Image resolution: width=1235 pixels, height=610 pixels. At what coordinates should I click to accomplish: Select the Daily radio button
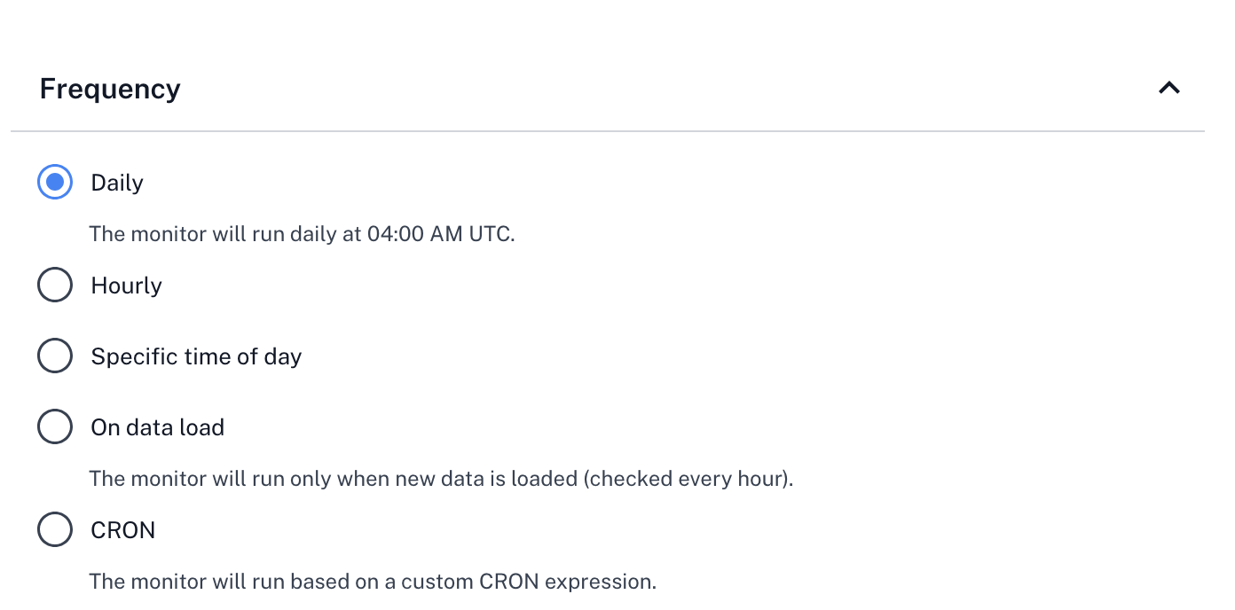[x=55, y=183]
